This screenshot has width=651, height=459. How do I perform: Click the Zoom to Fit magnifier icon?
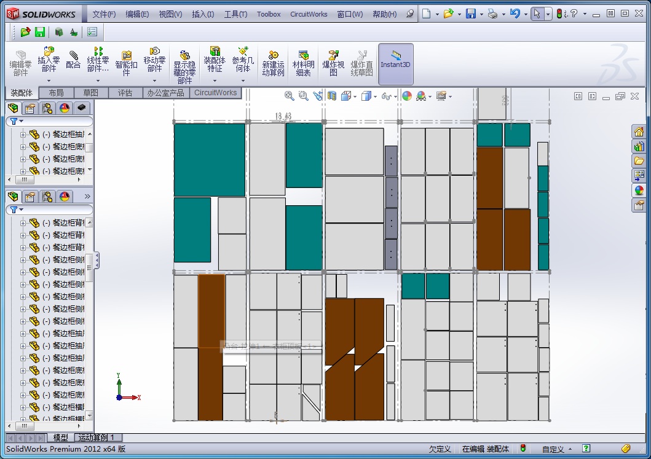(x=290, y=96)
